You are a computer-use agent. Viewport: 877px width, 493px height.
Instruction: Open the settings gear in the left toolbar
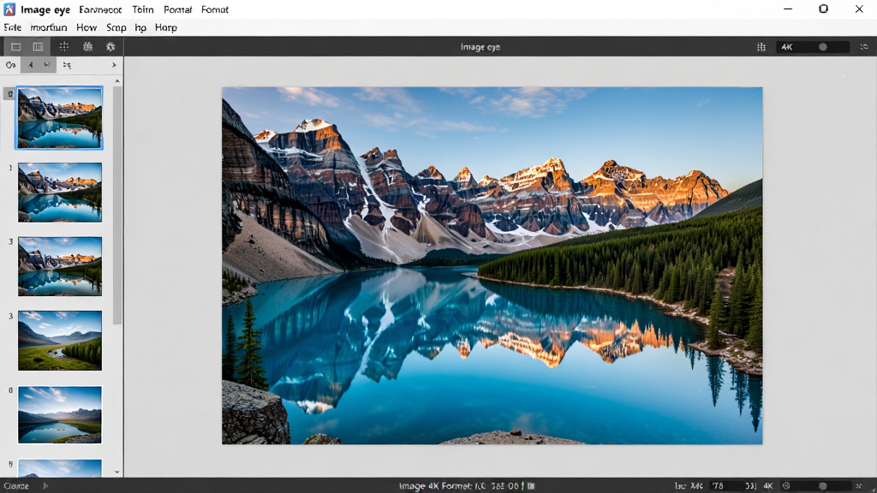tap(110, 47)
